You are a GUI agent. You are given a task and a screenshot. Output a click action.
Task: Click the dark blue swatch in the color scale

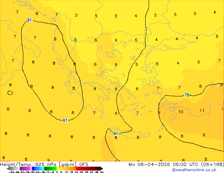click(33, 168)
